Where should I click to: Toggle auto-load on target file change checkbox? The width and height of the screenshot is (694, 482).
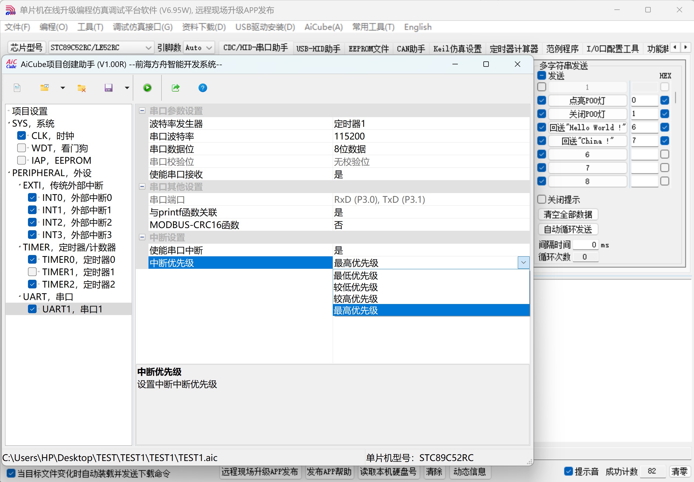[x=11, y=473]
